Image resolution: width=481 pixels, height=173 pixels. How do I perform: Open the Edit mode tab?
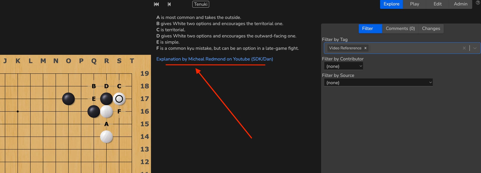pos(437,4)
